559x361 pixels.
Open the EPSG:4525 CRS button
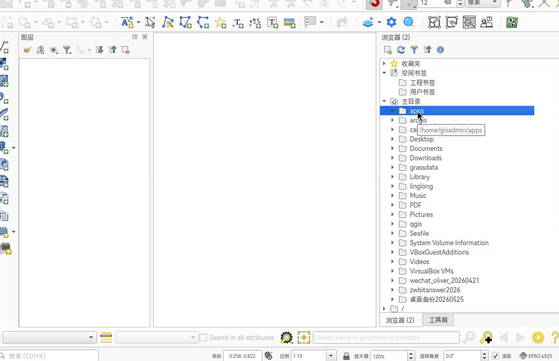pos(536,356)
